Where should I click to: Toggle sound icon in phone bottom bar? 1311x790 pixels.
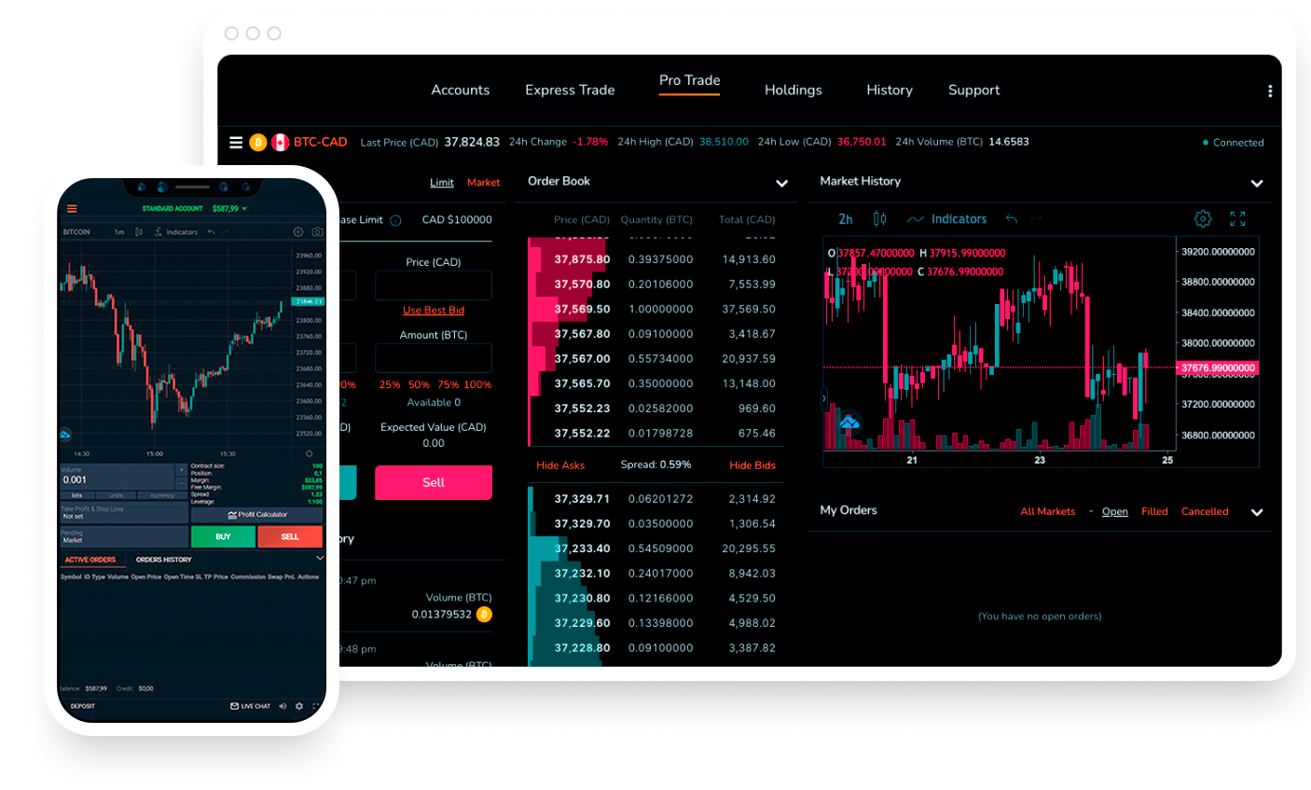(x=283, y=706)
